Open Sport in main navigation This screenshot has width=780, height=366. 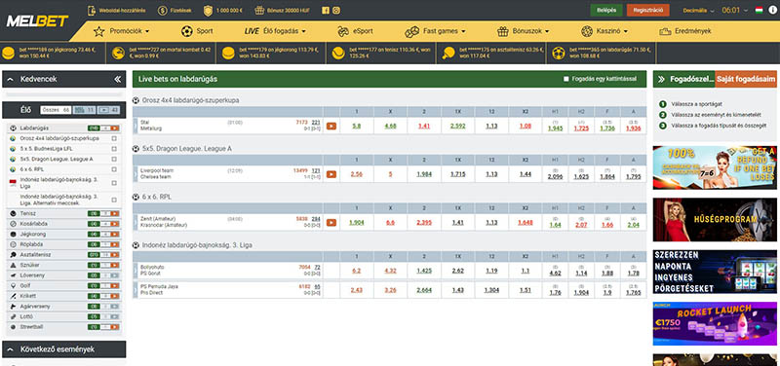(x=197, y=31)
